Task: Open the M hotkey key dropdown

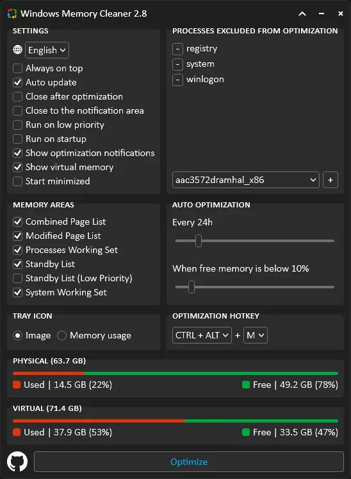Action: [256, 335]
